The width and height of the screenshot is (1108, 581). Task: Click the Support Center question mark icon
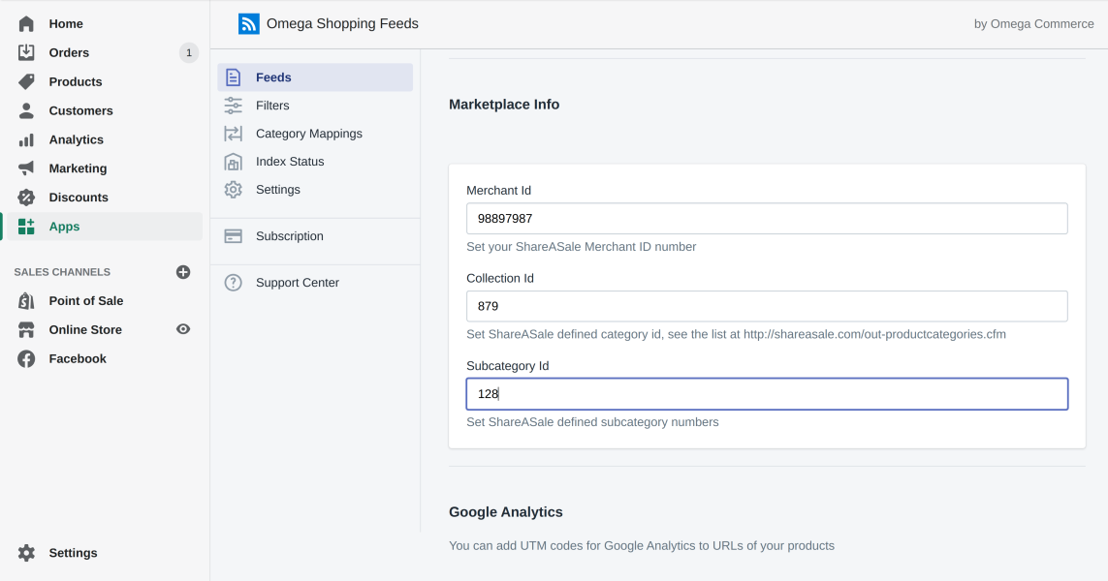(234, 283)
